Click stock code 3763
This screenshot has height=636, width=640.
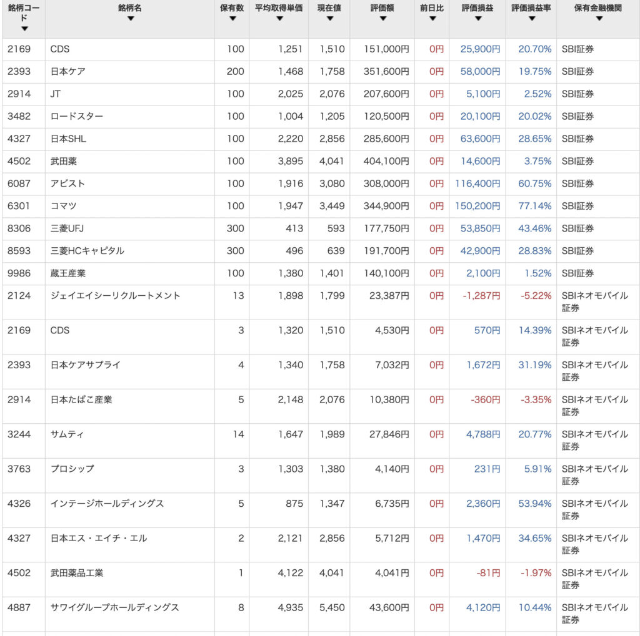[19, 469]
